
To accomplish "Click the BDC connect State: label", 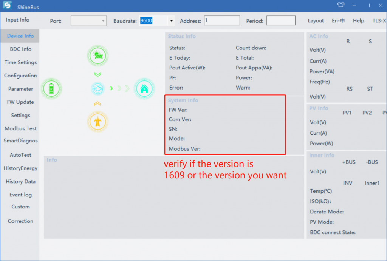I will coord(333,232).
